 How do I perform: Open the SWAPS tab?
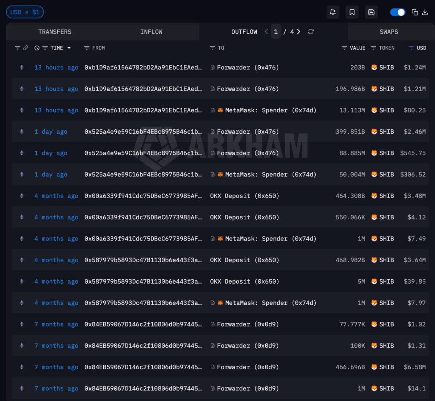389,32
